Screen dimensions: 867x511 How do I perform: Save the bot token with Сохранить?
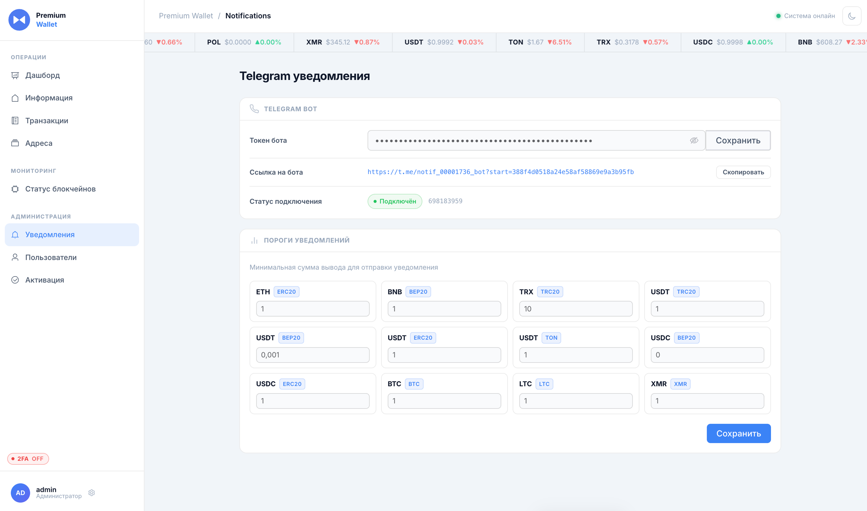pos(738,140)
